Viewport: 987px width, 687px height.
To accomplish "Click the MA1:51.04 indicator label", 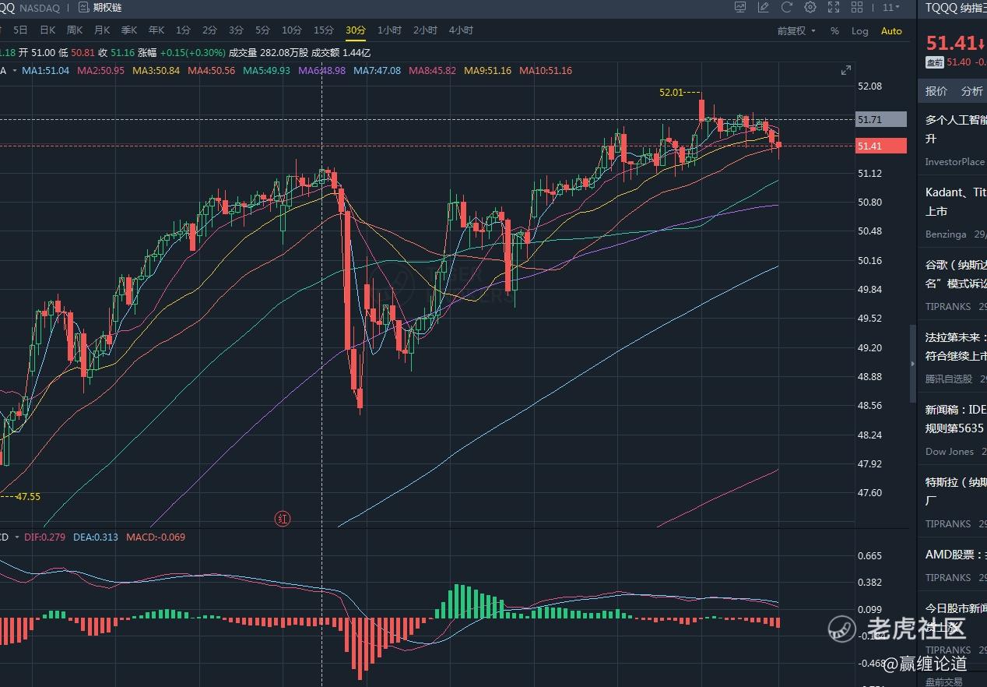I will [x=46, y=71].
